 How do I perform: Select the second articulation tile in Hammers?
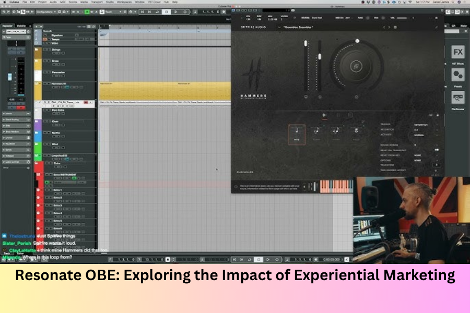(x=316, y=134)
